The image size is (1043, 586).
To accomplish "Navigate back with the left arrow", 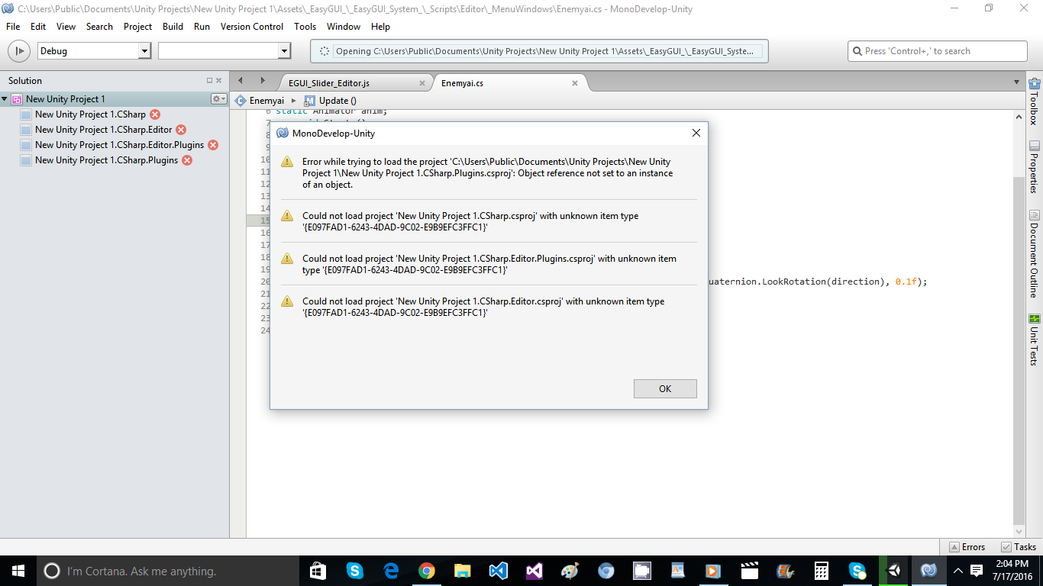I will point(241,81).
